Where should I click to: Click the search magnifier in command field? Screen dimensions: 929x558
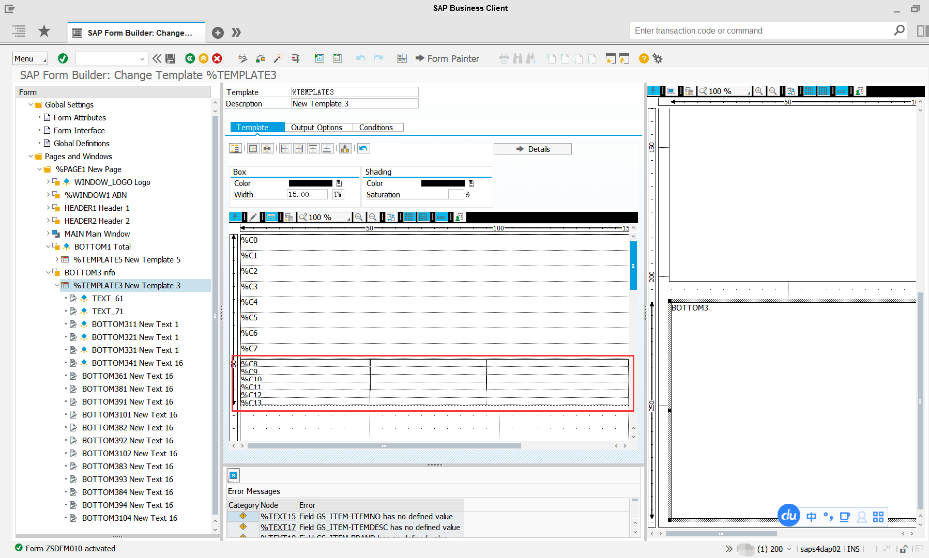point(899,30)
